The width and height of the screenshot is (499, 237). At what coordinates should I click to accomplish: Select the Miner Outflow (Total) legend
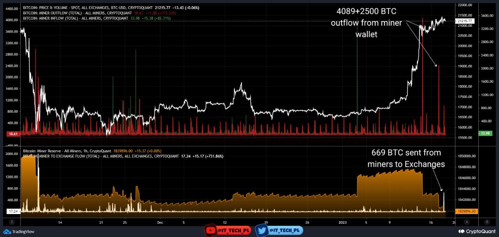coord(78,13)
